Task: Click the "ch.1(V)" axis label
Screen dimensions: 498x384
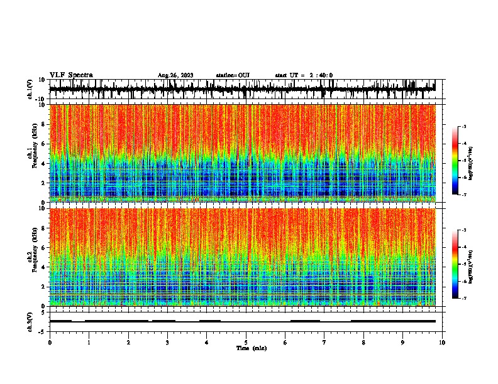Action: click(x=30, y=89)
